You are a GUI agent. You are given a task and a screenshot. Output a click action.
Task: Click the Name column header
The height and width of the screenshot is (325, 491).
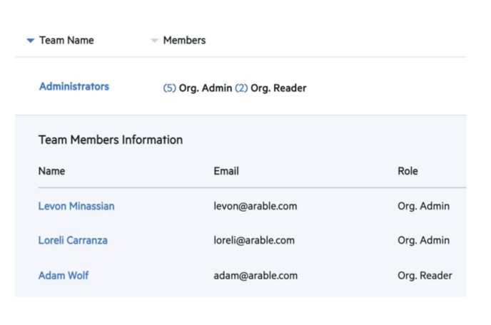51,171
